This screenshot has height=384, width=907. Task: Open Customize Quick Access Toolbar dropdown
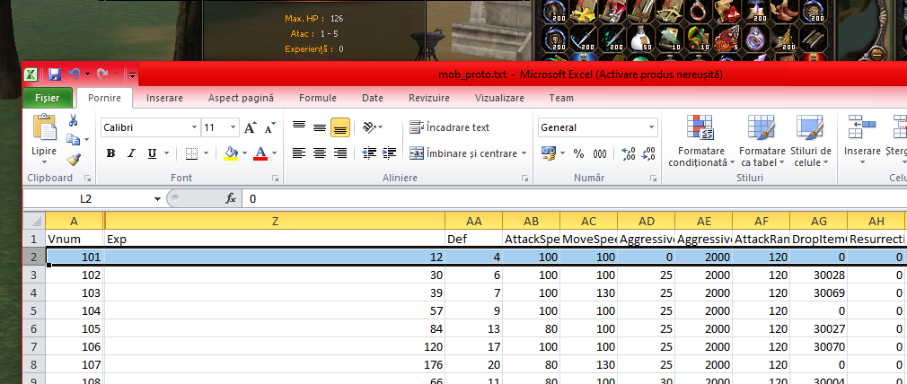[x=133, y=74]
